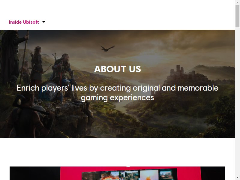Open the Inside Ubisoft menu link
The width and height of the screenshot is (240, 180).
pos(24,22)
